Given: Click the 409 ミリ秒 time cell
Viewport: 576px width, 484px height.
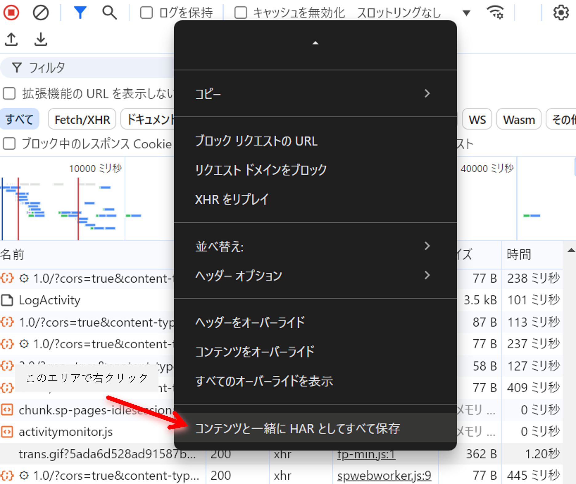Looking at the screenshot, I should pos(534,388).
